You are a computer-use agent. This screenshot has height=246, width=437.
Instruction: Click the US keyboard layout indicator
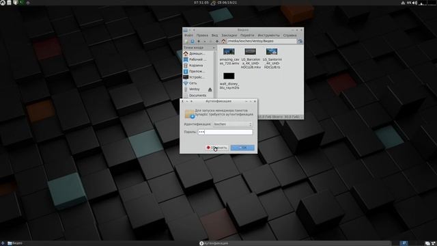pos(409,3)
